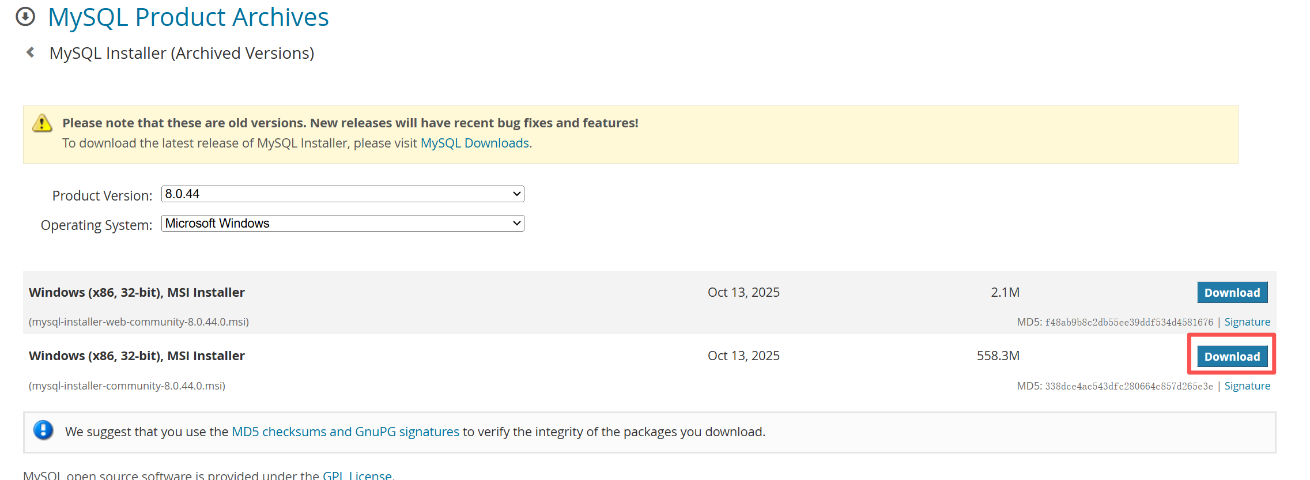Open MD5 checksums and GnuPG signatures link

(345, 432)
